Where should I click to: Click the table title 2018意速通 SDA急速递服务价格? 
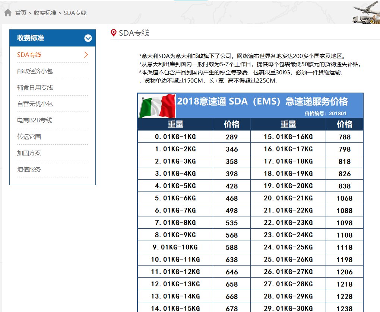(x=263, y=102)
